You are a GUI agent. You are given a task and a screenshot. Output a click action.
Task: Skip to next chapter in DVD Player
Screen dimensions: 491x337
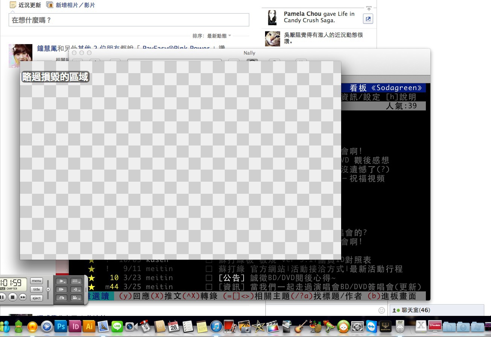pyautogui.click(x=23, y=297)
